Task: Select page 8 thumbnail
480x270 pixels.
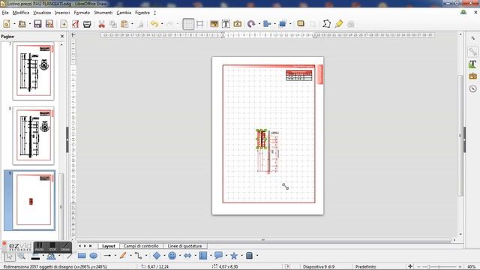Action: [33, 136]
